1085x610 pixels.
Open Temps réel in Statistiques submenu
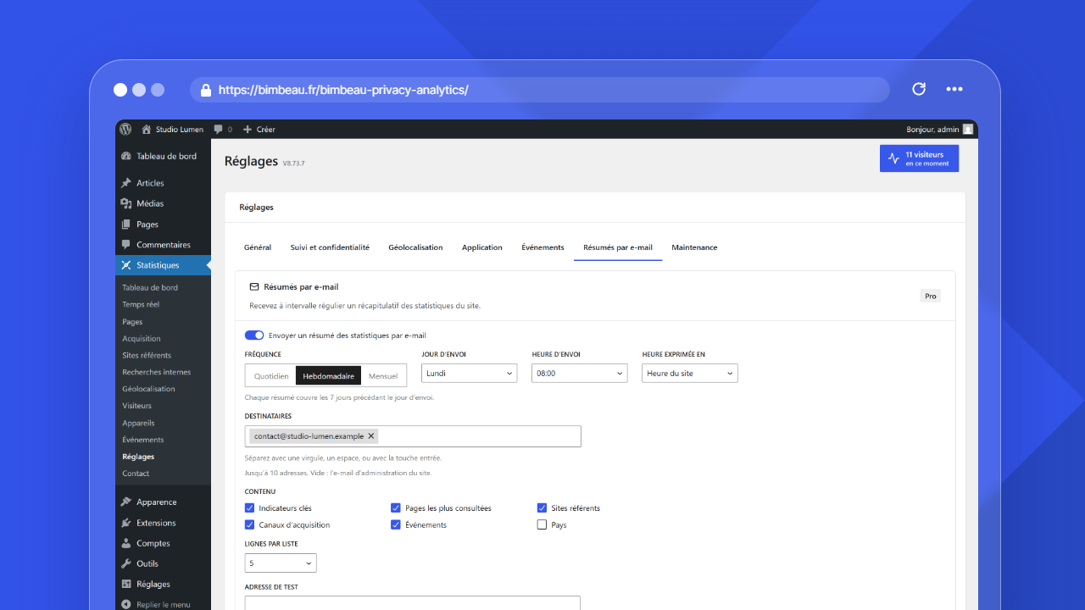(141, 304)
